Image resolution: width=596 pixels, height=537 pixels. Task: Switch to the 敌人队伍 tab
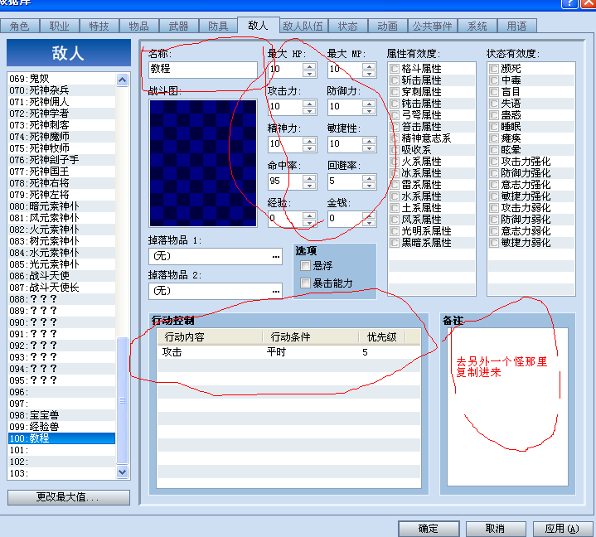tap(303, 27)
